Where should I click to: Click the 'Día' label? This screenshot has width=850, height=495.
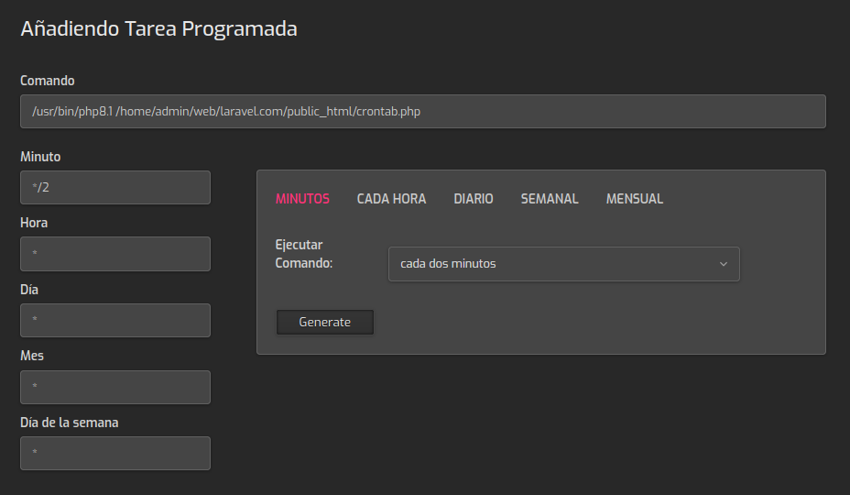coord(29,290)
